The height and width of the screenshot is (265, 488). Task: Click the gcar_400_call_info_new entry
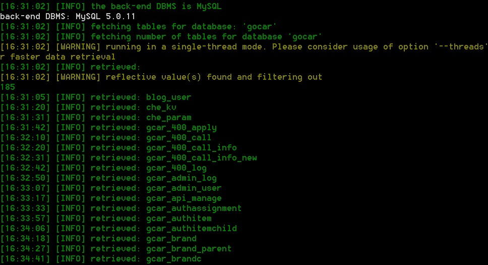tap(201, 158)
